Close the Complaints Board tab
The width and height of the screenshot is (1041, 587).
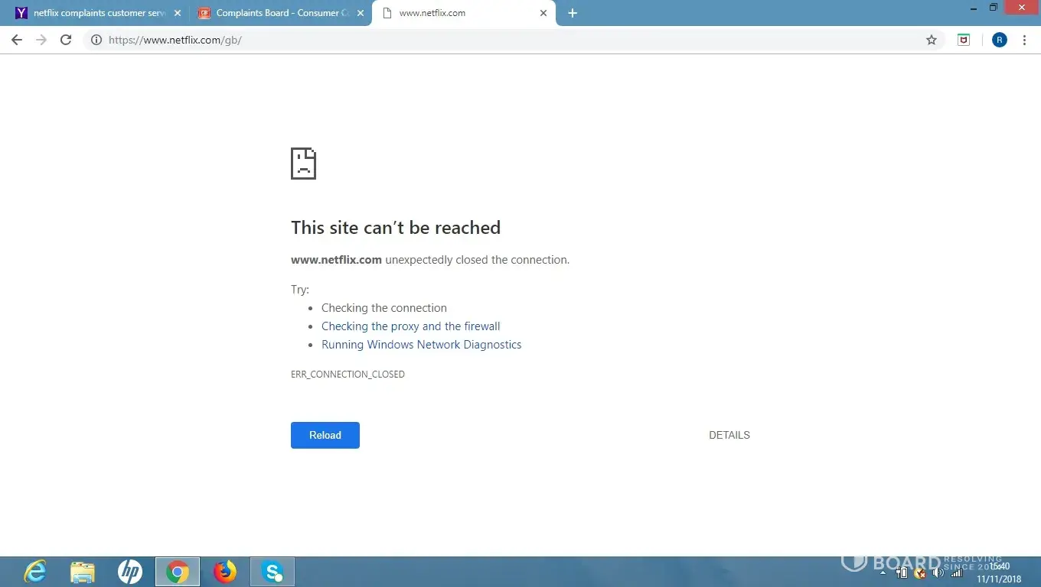[361, 13]
